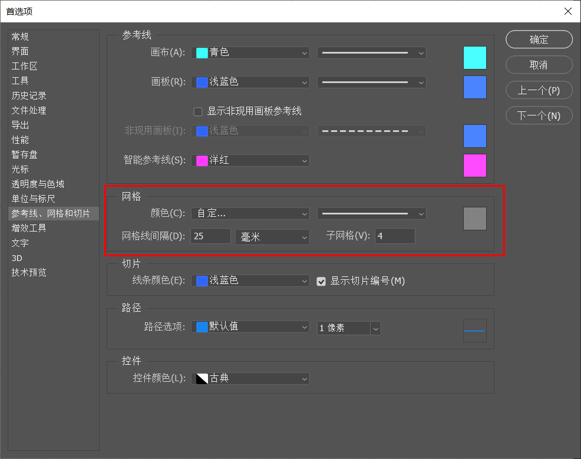Open the 光标 preferences page
Image resolution: width=581 pixels, height=459 pixels.
(x=20, y=169)
